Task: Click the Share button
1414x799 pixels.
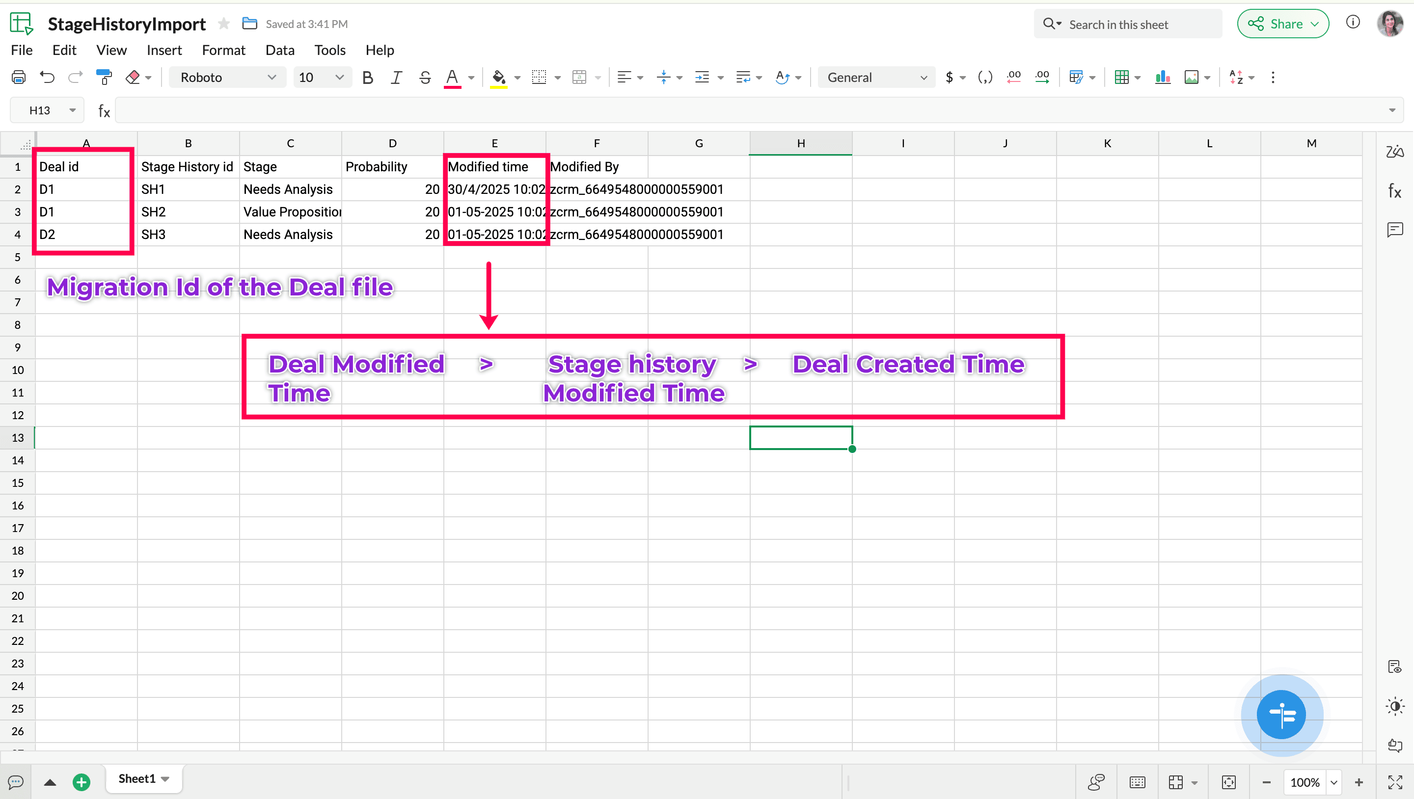Action: [x=1283, y=24]
